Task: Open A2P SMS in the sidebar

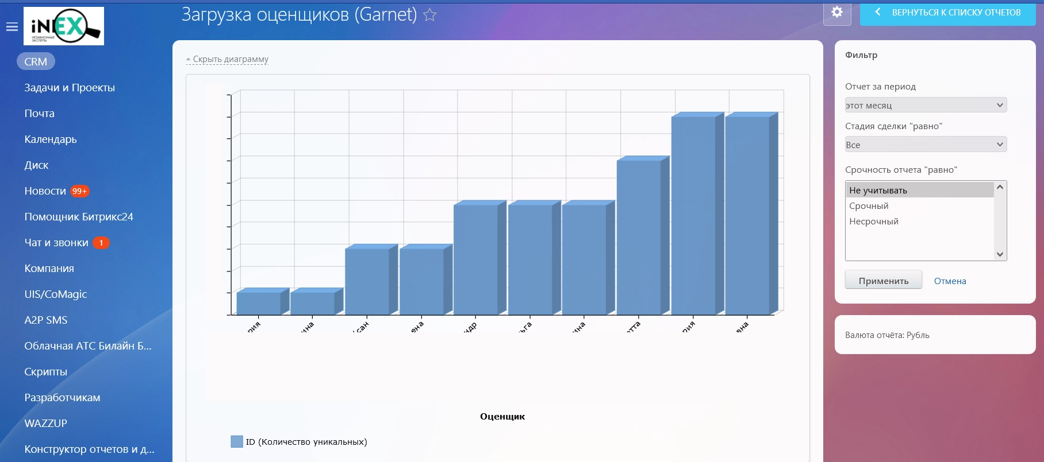Action: click(x=46, y=320)
